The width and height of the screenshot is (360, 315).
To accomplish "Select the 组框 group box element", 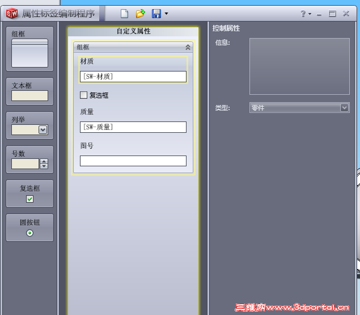I will [30, 49].
